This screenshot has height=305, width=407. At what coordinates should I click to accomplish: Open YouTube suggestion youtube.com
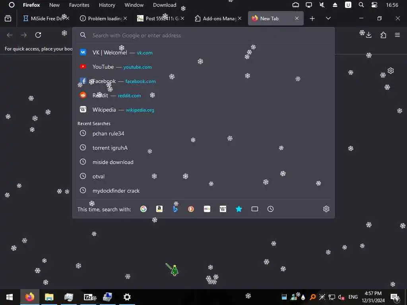[203, 67]
